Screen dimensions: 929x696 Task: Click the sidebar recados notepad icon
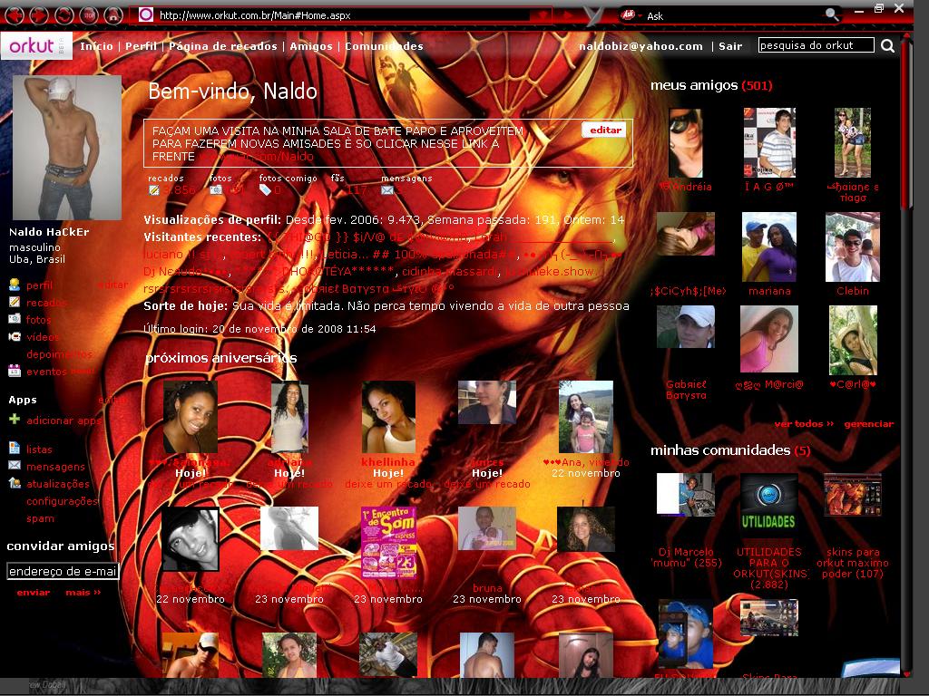(x=15, y=302)
